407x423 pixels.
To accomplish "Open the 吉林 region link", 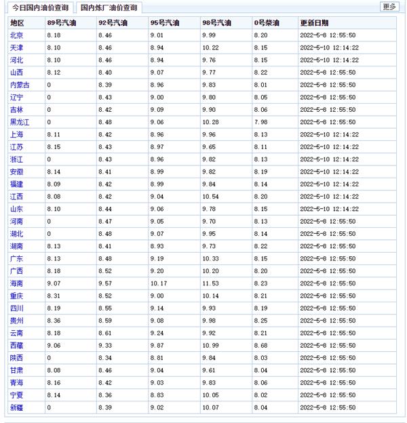I will tap(16, 110).
